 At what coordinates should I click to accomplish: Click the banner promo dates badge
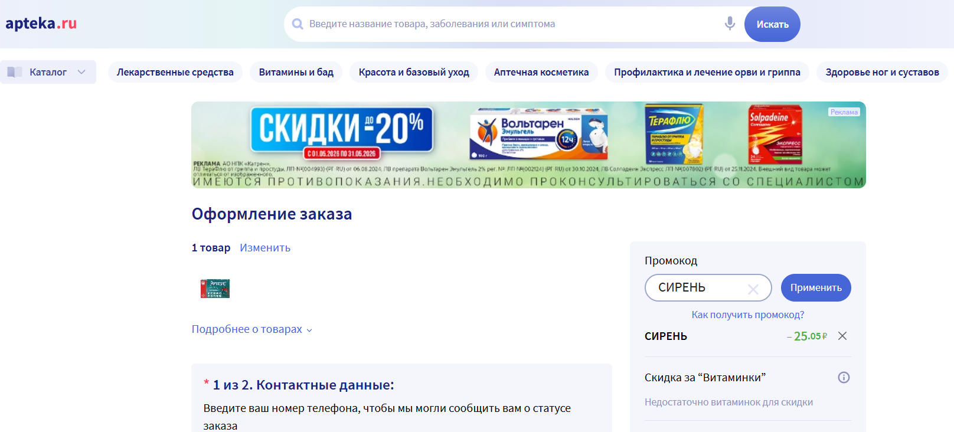tap(341, 153)
